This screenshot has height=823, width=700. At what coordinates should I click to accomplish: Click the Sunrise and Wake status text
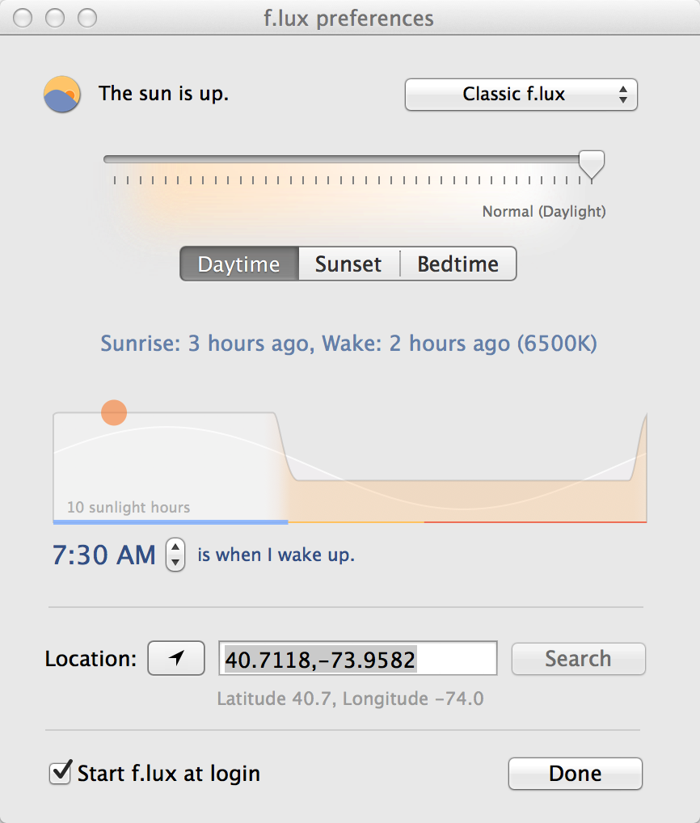click(349, 344)
